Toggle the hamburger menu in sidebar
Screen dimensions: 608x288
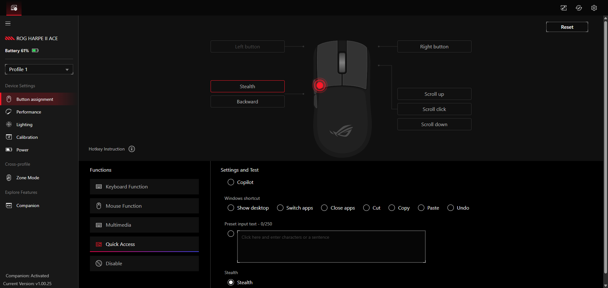click(8, 23)
